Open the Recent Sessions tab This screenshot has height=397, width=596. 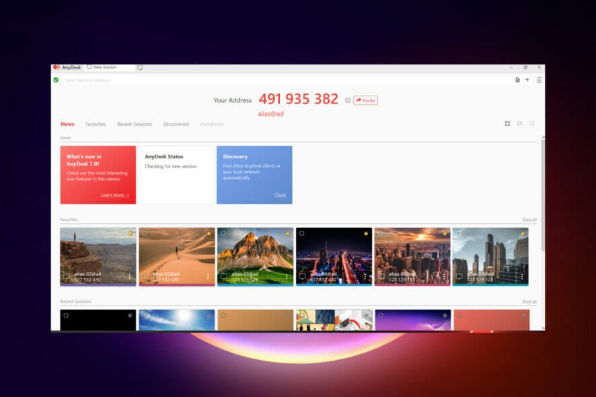[x=135, y=124]
